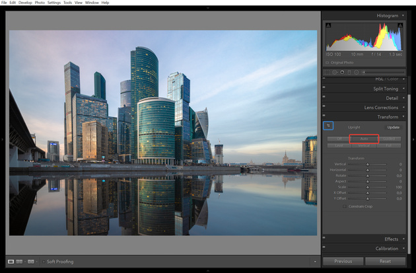This screenshot has width=416, height=273.
Task: Toggle highlight clipping indicator in histogram
Action: [400, 26]
